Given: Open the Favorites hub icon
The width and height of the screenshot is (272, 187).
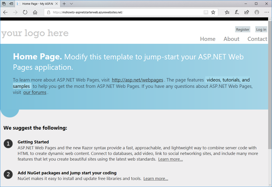Looking at the screenshot, I should coord(227,12).
